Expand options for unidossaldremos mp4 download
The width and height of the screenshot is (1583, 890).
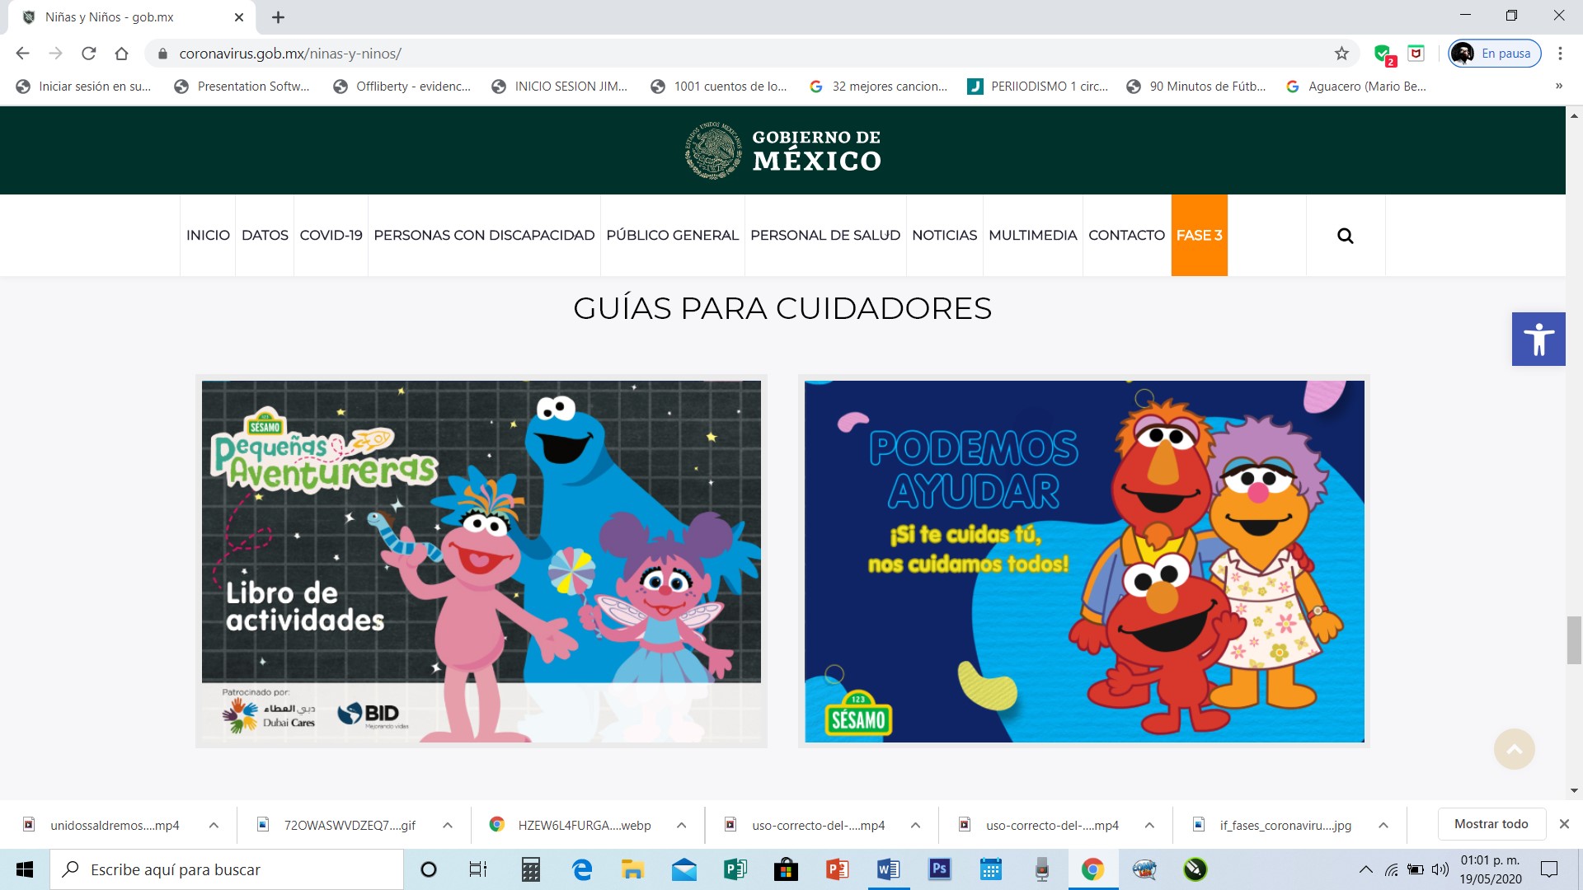214,825
